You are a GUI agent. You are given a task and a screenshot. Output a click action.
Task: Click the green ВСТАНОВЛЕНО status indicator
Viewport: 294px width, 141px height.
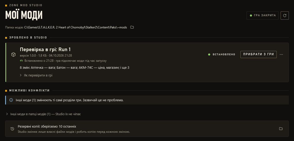pos(222,54)
